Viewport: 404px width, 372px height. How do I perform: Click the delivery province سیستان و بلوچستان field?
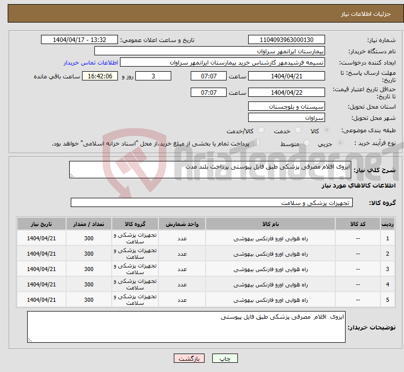tap(287, 106)
